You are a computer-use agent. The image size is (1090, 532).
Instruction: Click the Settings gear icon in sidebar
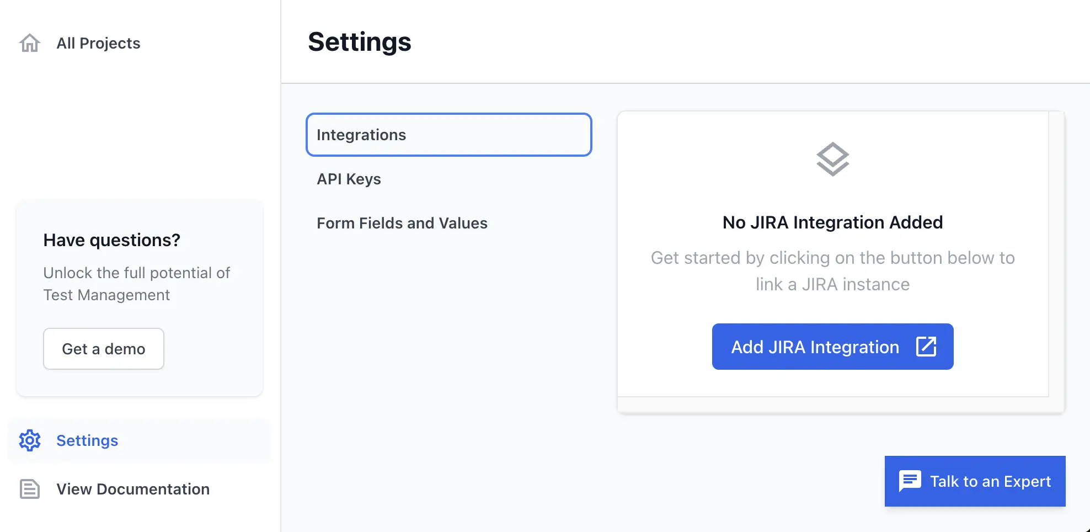pos(30,440)
